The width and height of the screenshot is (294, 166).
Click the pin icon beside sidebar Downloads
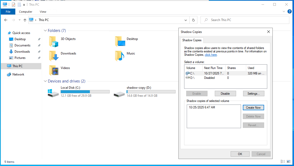click(x=39, y=52)
